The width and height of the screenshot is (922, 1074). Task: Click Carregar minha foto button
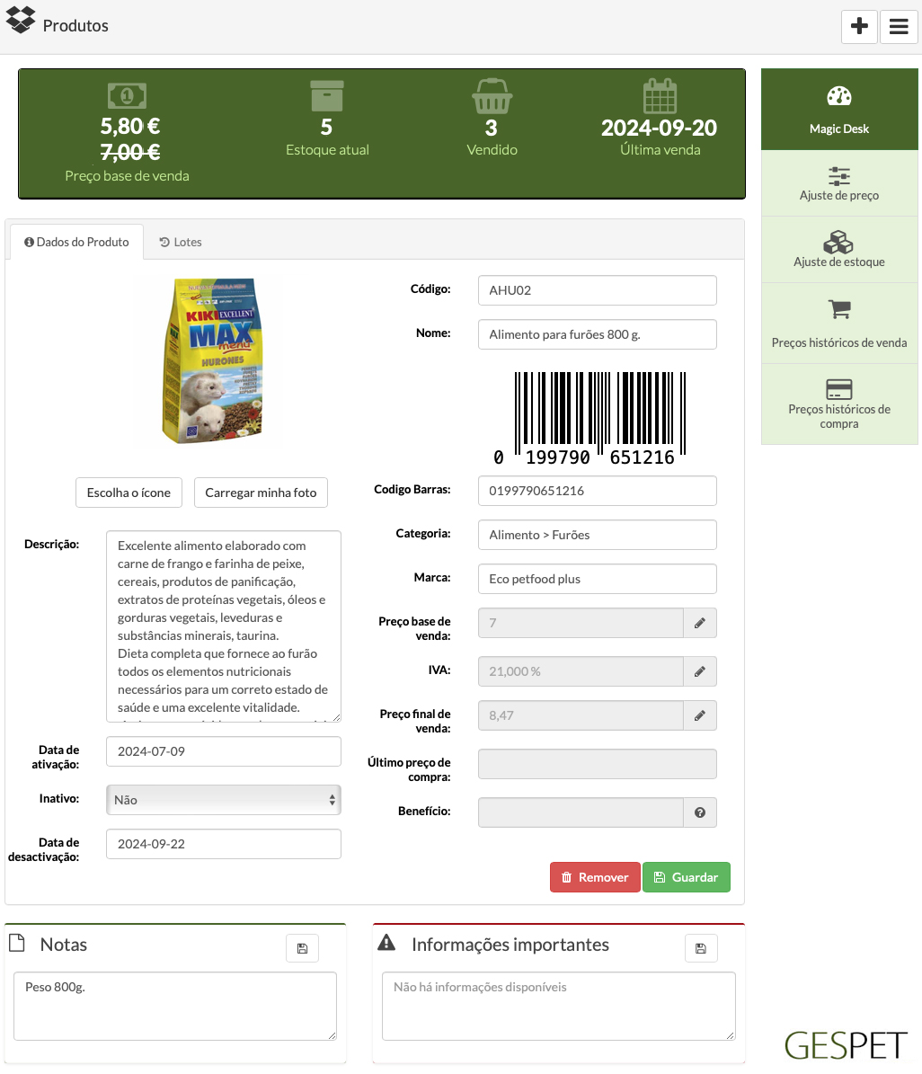point(261,493)
